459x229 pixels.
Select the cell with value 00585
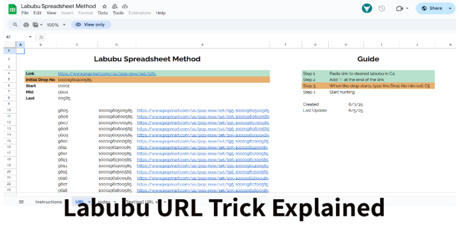[77, 98]
